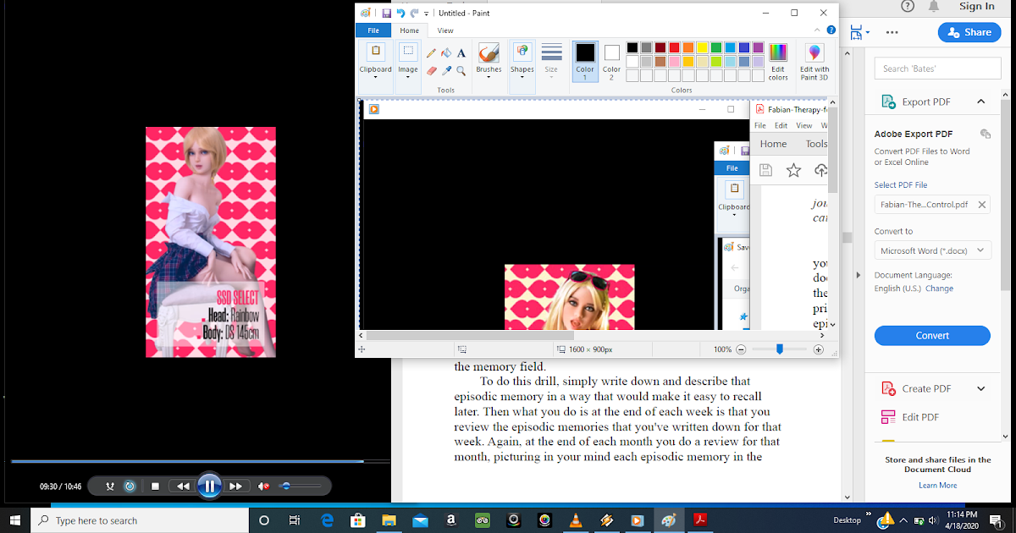This screenshot has width=1016, height=533.
Task: Select the Eraser tool in Paint
Action: (432, 71)
